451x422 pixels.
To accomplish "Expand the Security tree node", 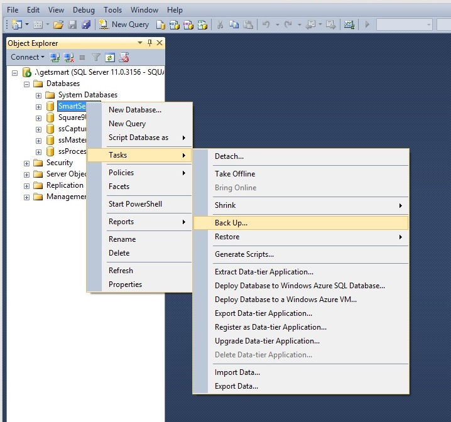I will (26, 163).
